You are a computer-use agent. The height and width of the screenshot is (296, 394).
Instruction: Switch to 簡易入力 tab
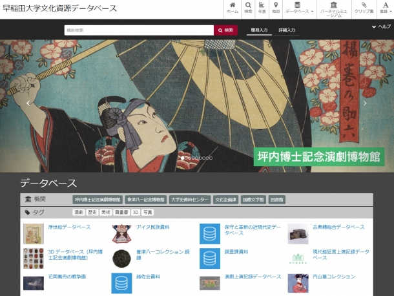click(x=259, y=30)
